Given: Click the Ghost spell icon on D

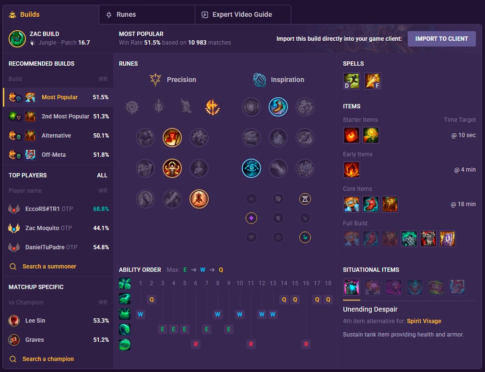Looking at the screenshot, I should (x=351, y=81).
